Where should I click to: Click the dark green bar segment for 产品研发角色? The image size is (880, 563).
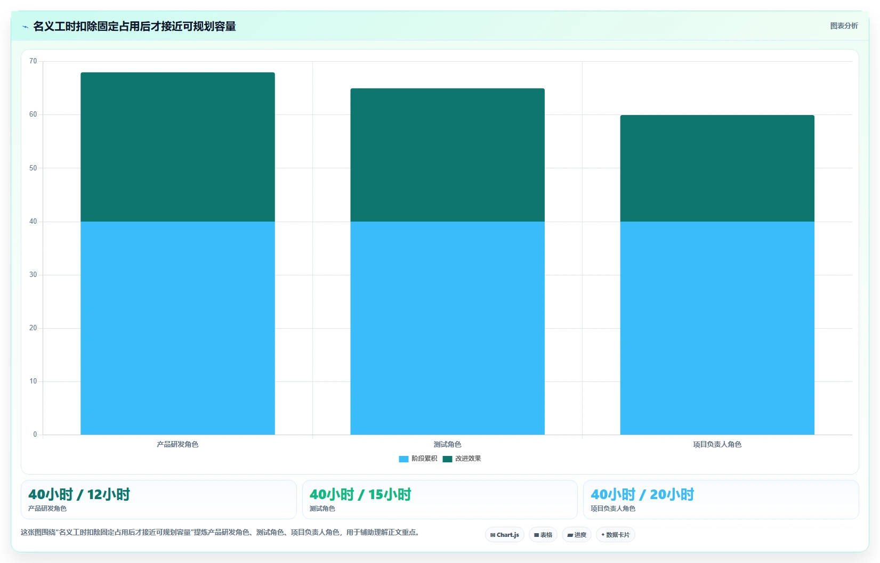[177, 147]
